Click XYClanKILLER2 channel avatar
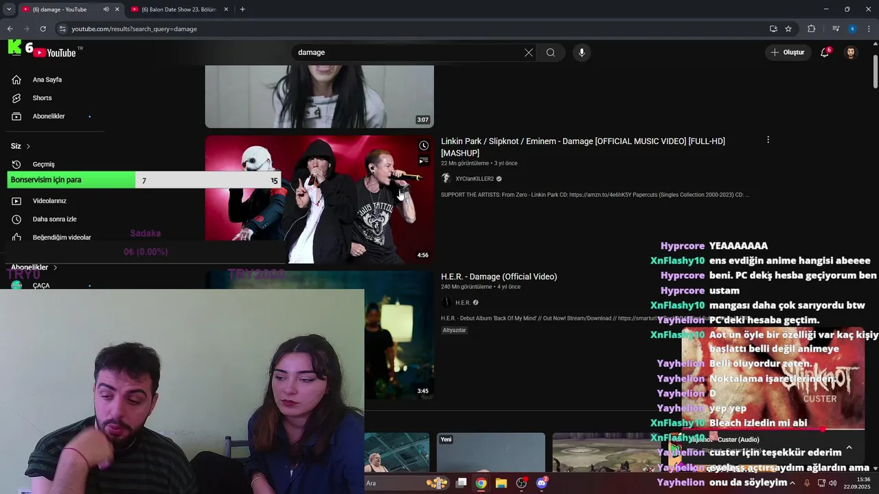Image resolution: width=879 pixels, height=494 pixels. pyautogui.click(x=446, y=178)
